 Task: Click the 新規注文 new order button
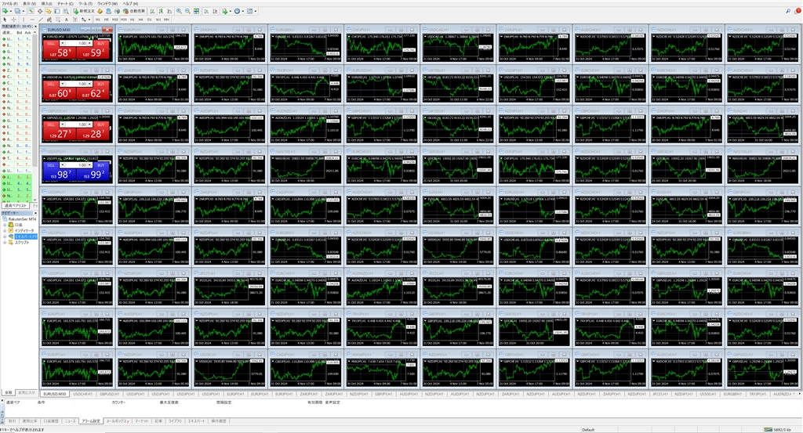click(84, 11)
